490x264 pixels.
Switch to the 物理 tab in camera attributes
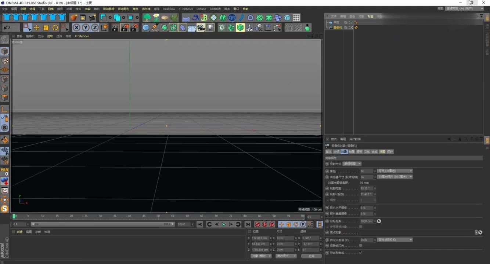click(351, 151)
